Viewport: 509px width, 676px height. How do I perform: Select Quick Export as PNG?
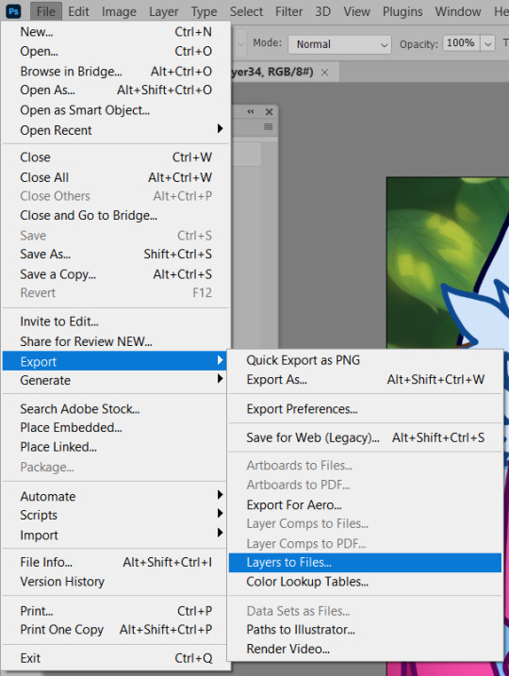[365, 360]
